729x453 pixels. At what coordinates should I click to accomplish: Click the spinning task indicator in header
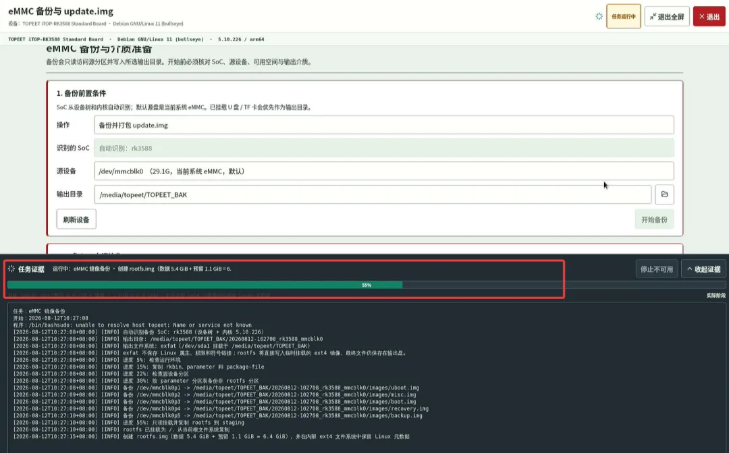(599, 16)
